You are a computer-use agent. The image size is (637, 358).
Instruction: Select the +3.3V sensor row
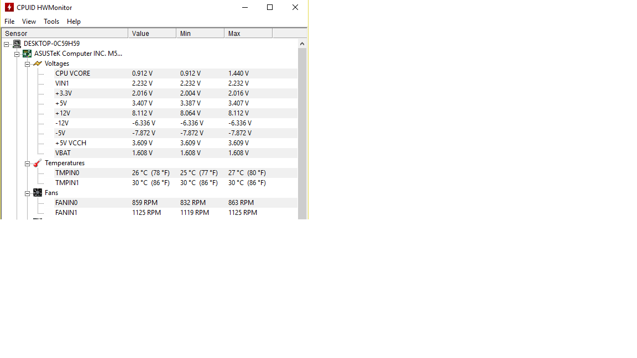[175, 93]
